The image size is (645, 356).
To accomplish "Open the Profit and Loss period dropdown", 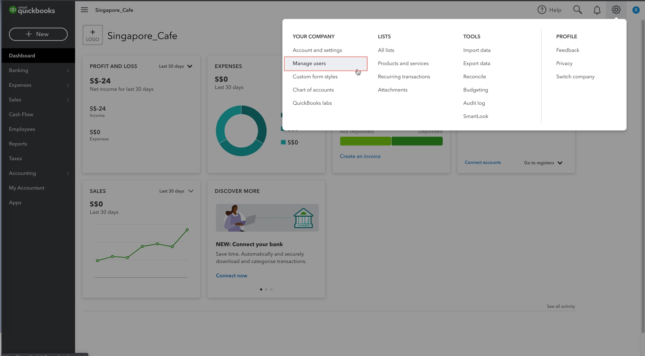I will tap(175, 66).
